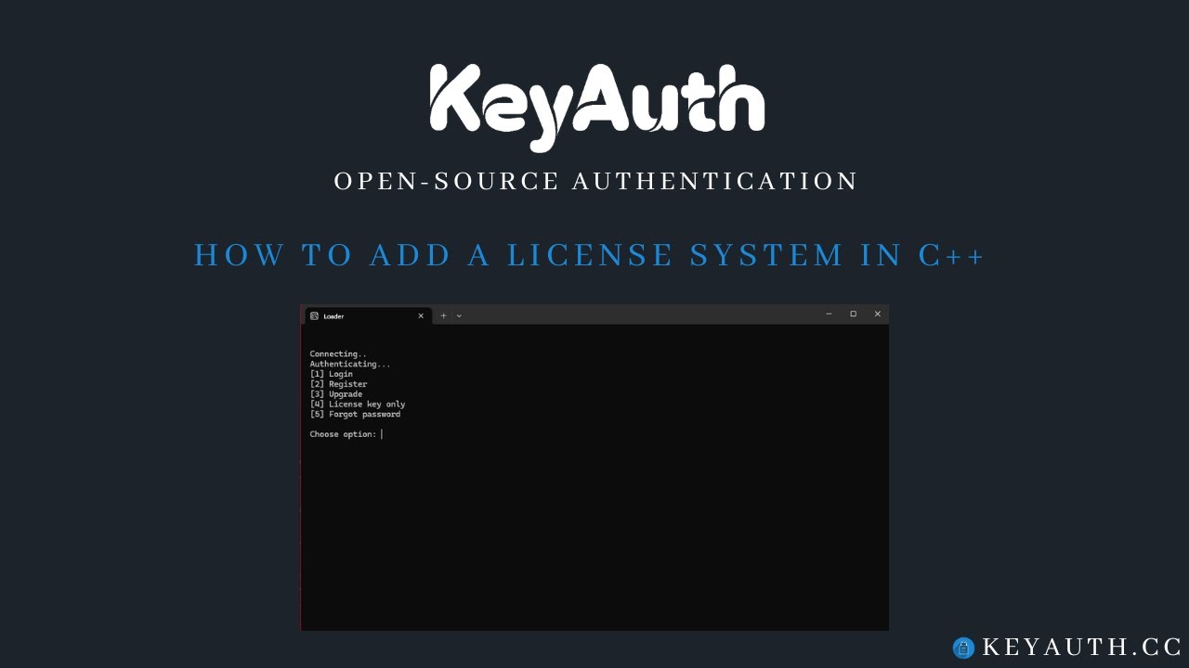Screen dimensions: 1189x668
Task: Click the "[4] License key only" line
Action: 358,405
